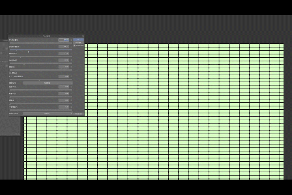Adjust the hue slider
Image resolution: width=292 pixels, height=195 pixels.
coord(41,90)
